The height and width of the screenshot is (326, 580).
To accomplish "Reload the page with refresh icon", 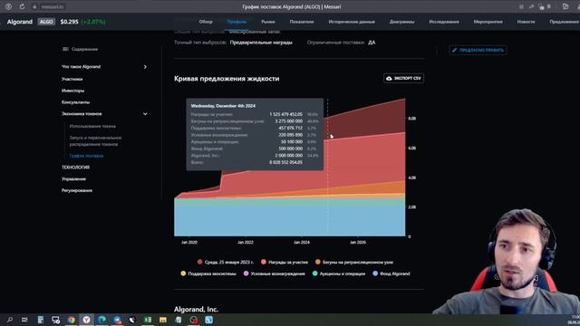I will pos(22,6).
